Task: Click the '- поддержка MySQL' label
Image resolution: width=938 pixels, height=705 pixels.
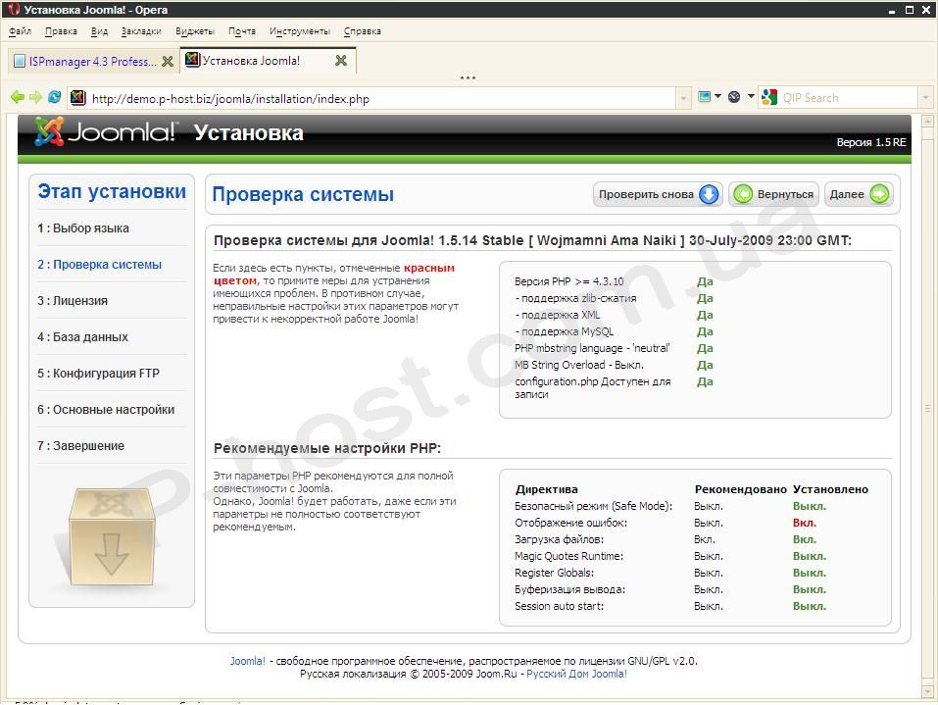Action: coord(565,331)
